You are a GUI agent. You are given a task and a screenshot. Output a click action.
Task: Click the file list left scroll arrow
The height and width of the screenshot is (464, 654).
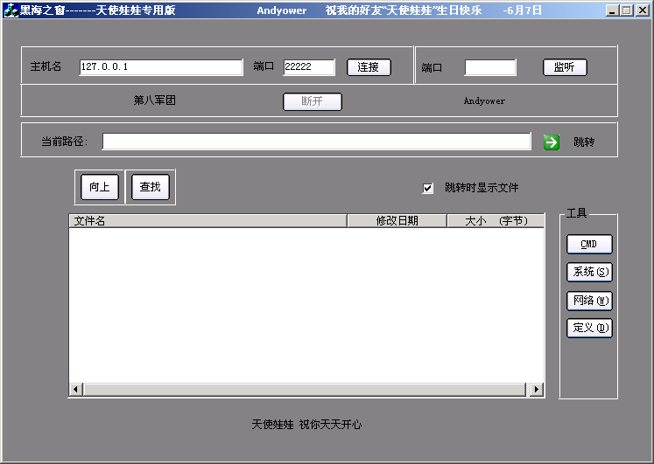(76, 389)
